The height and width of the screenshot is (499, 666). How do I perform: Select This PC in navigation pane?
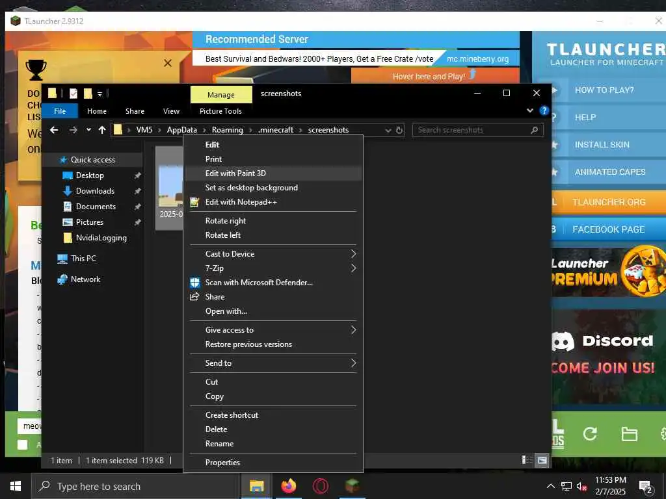point(83,259)
